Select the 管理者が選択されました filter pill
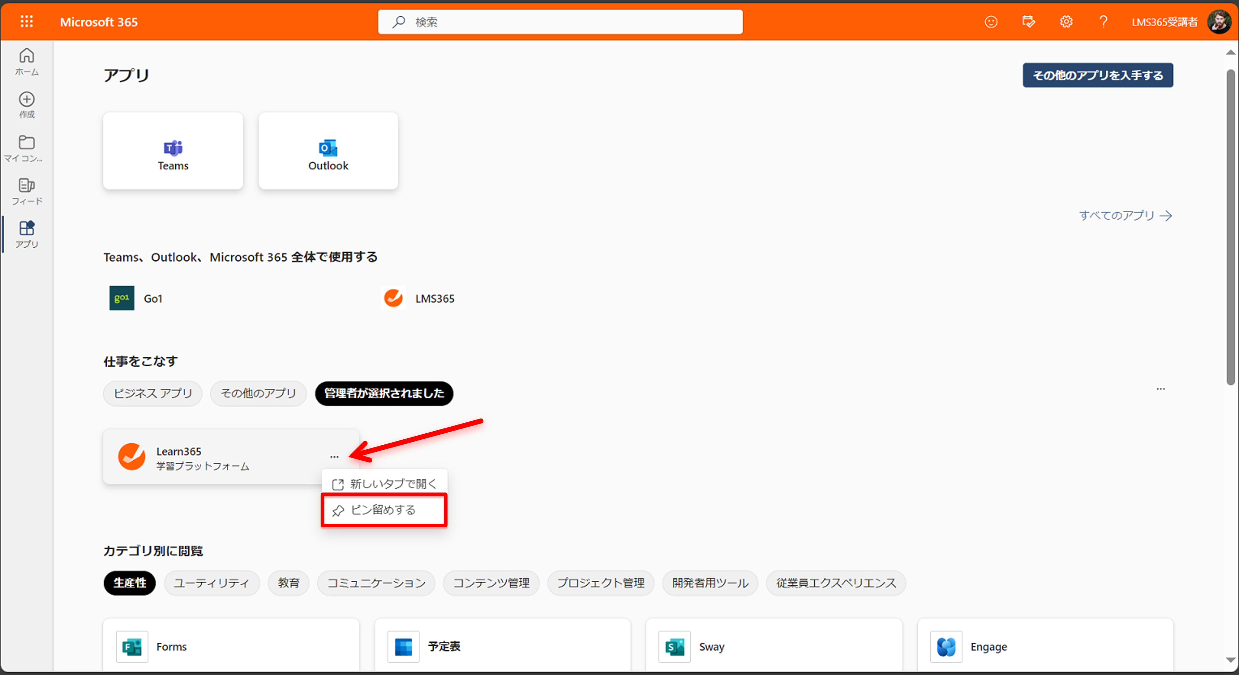Viewport: 1239px width, 675px height. (384, 394)
